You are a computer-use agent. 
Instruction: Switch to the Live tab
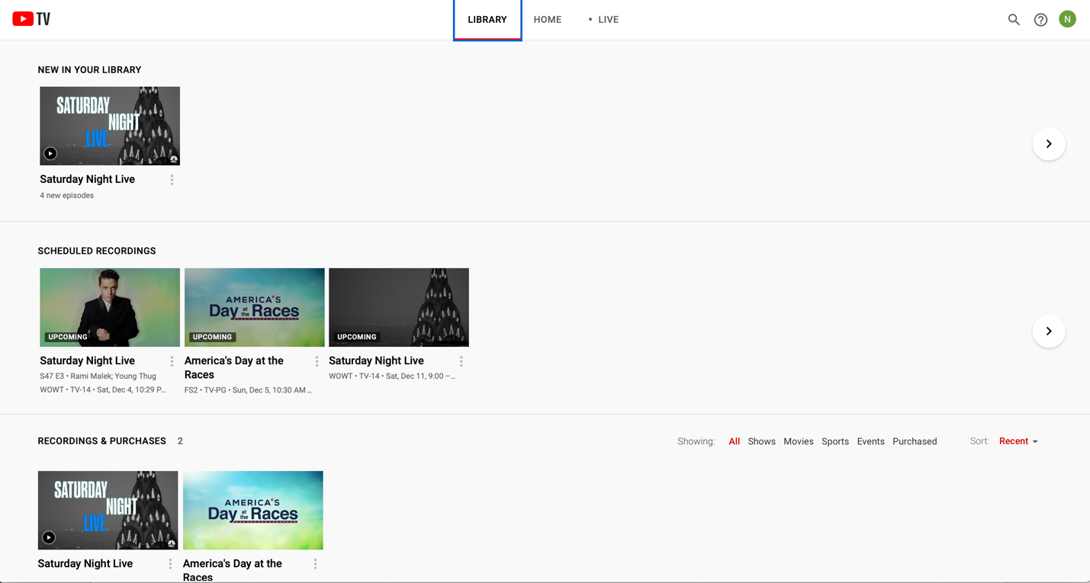tap(603, 20)
